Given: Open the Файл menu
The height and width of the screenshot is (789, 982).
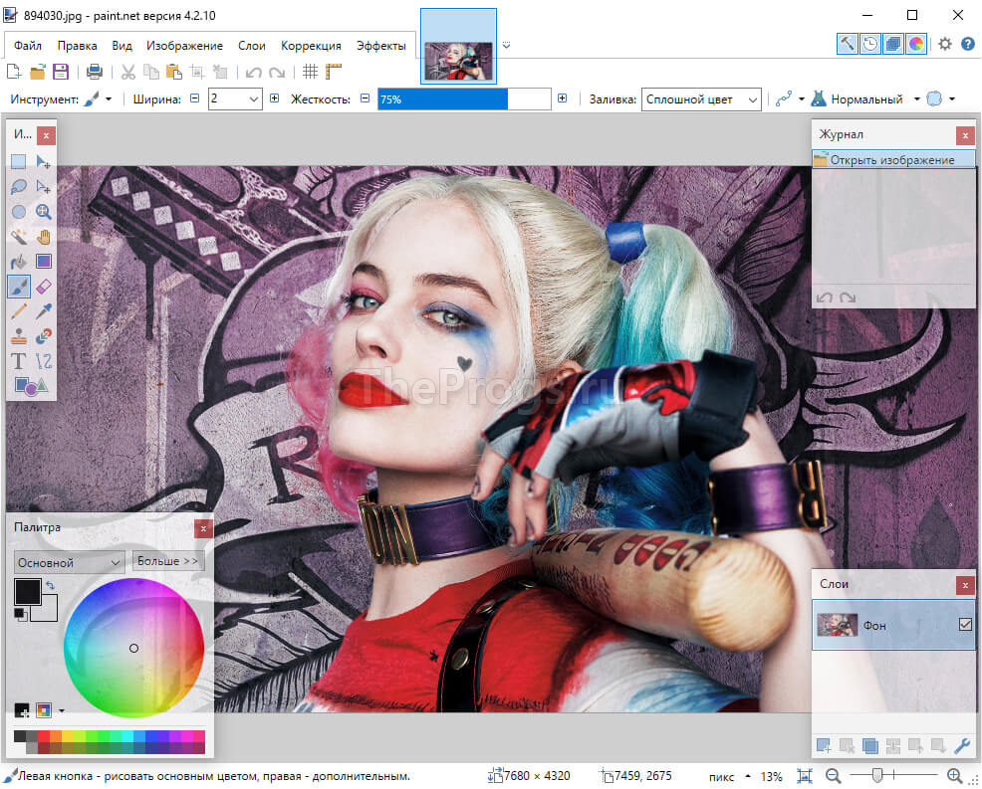Looking at the screenshot, I should (x=28, y=46).
